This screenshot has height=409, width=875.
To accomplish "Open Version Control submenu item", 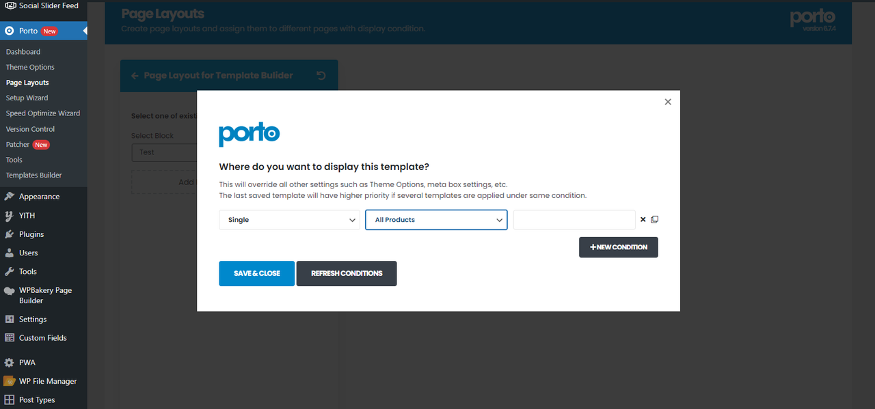I will coord(30,129).
